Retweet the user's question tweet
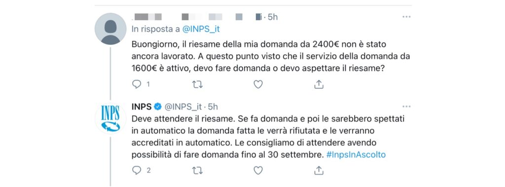 pyautogui.click(x=197, y=84)
